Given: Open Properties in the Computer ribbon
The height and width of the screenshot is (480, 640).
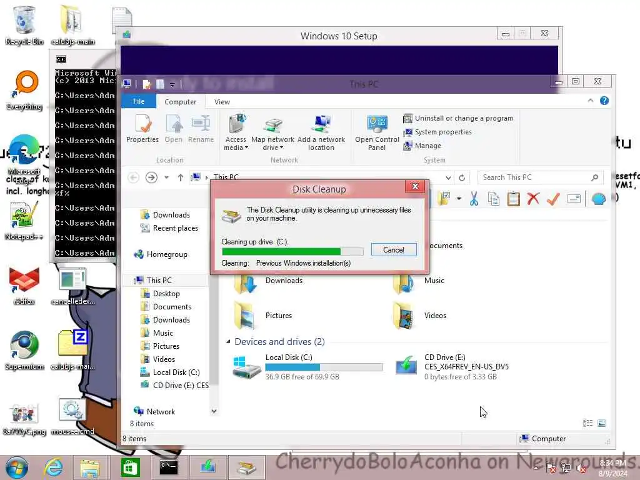Looking at the screenshot, I should point(142,129).
